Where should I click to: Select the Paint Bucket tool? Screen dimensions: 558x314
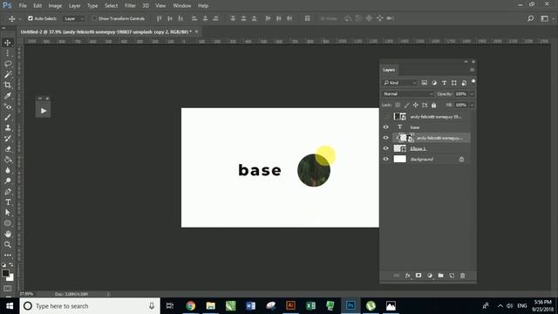[8, 160]
